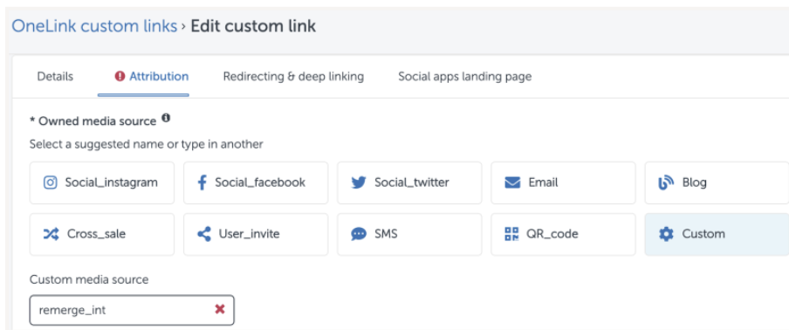789x330 pixels.
Task: Choose Social_facebook as media source
Action: coord(256,183)
